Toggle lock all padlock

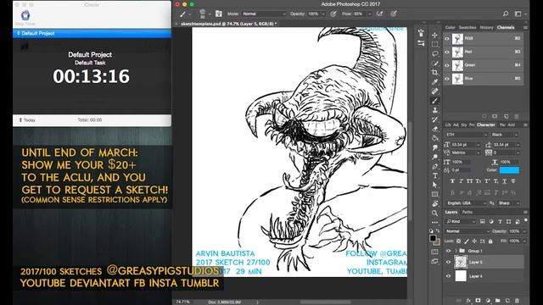[490, 241]
